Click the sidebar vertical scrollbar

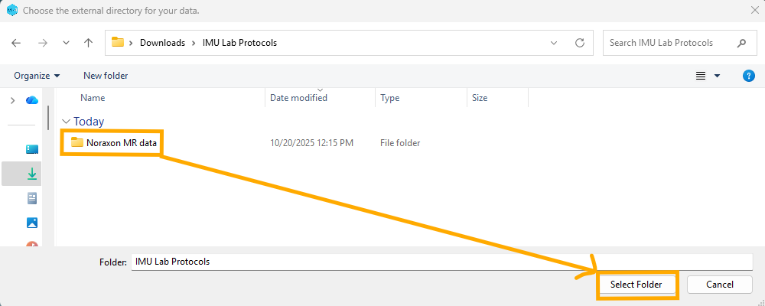click(x=47, y=117)
